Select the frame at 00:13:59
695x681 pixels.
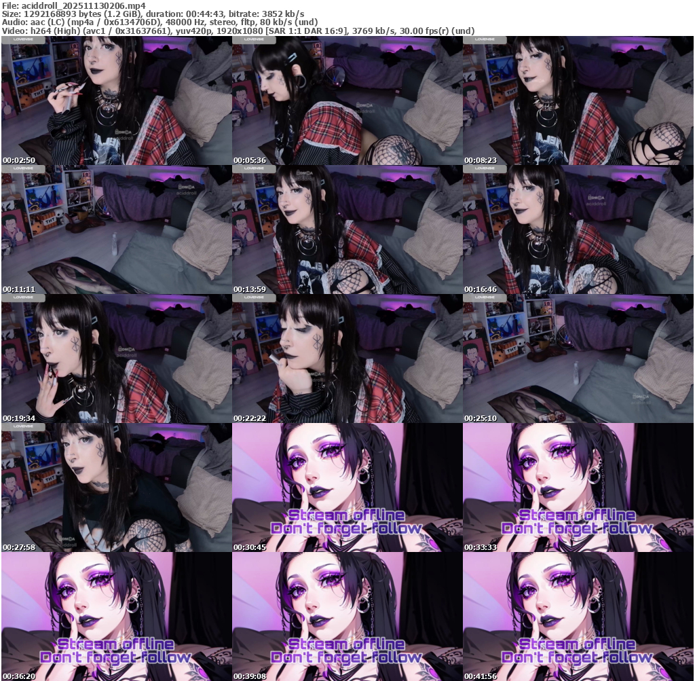[347, 229]
